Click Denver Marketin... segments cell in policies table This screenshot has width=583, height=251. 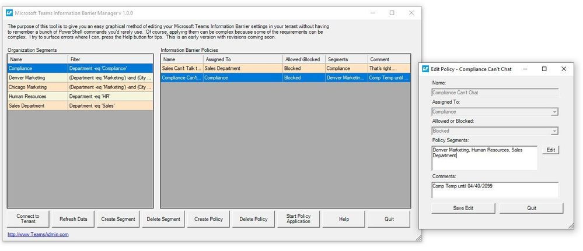(347, 77)
